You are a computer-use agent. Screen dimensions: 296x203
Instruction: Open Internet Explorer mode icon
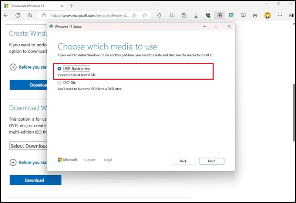tap(232, 16)
